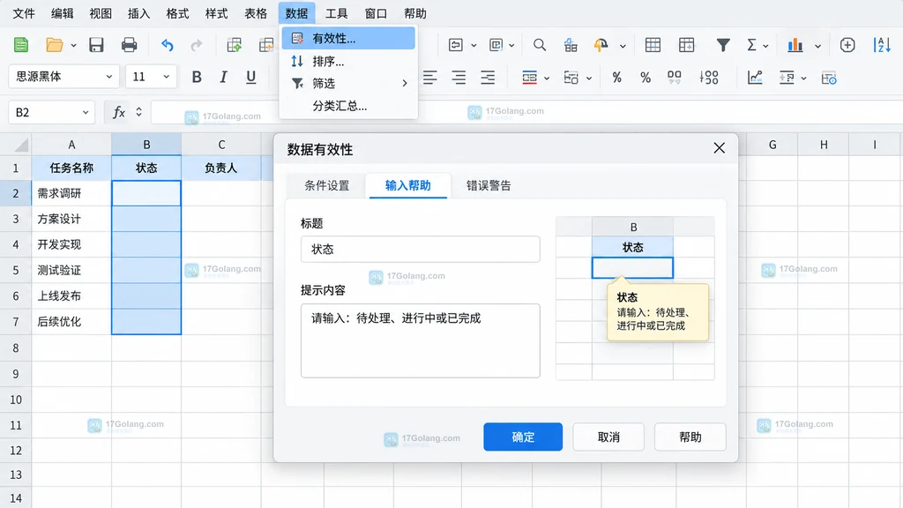903x508 pixels.
Task: Confirm with the 确定 button
Action: point(523,437)
